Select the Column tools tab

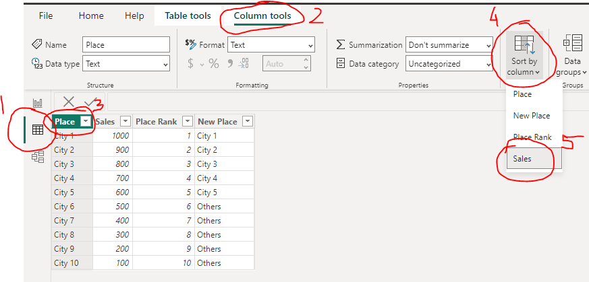[262, 15]
